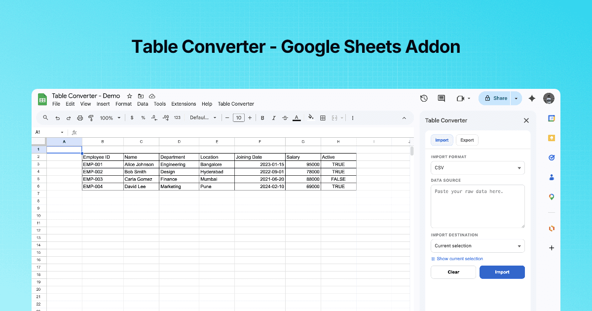
Task: Show all comments
Action: click(442, 98)
